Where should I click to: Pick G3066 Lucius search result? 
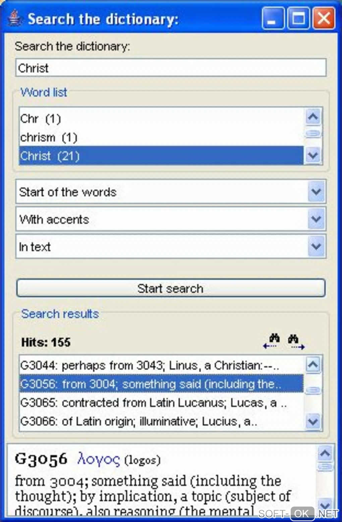point(138,421)
